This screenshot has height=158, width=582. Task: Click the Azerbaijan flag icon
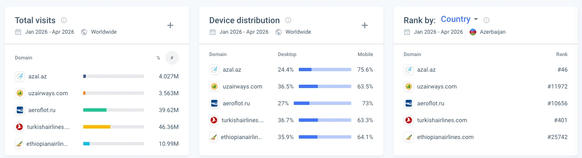point(473,32)
